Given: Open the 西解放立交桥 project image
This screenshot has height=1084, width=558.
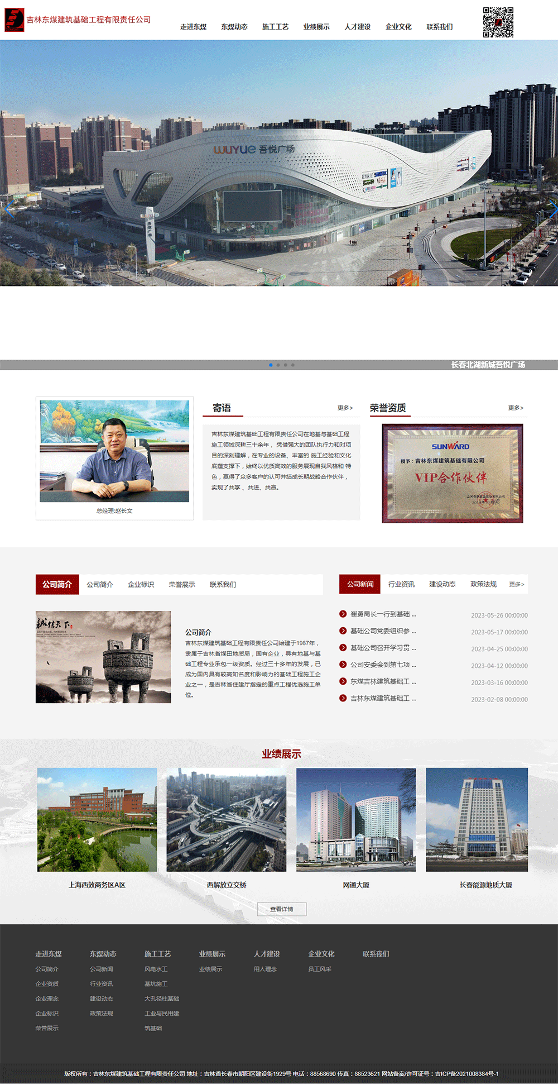Looking at the screenshot, I should click(x=227, y=820).
